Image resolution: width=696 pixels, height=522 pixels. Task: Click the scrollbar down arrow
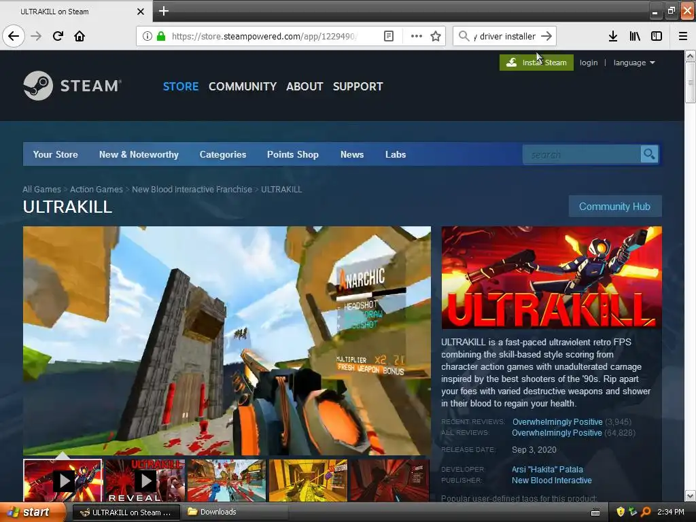[690, 495]
